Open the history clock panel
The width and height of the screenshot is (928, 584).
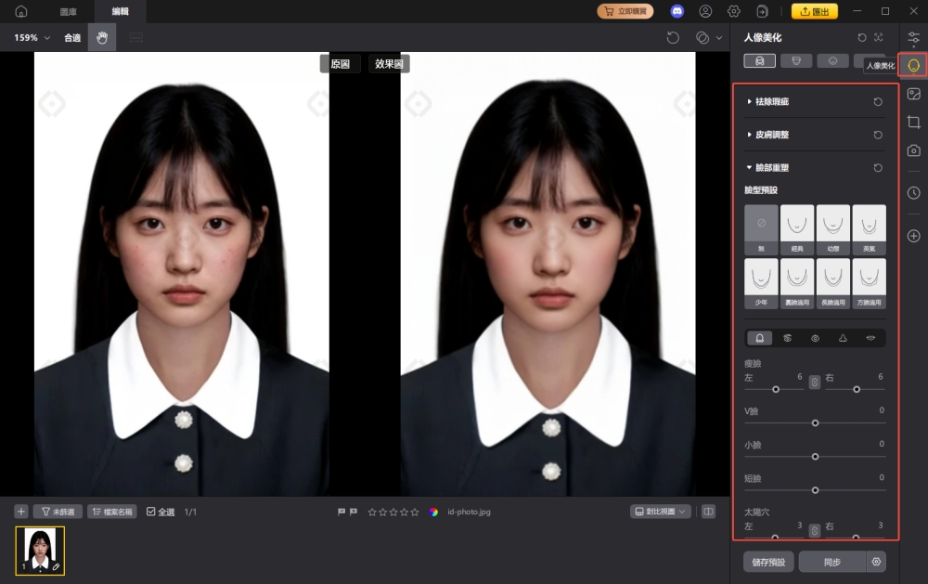(x=913, y=193)
